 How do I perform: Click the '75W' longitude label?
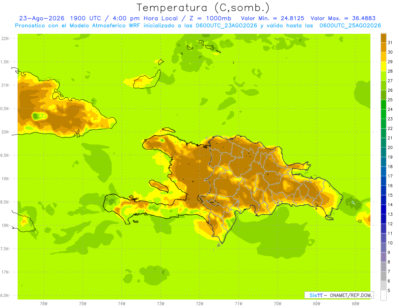pyautogui.click(x=83, y=304)
